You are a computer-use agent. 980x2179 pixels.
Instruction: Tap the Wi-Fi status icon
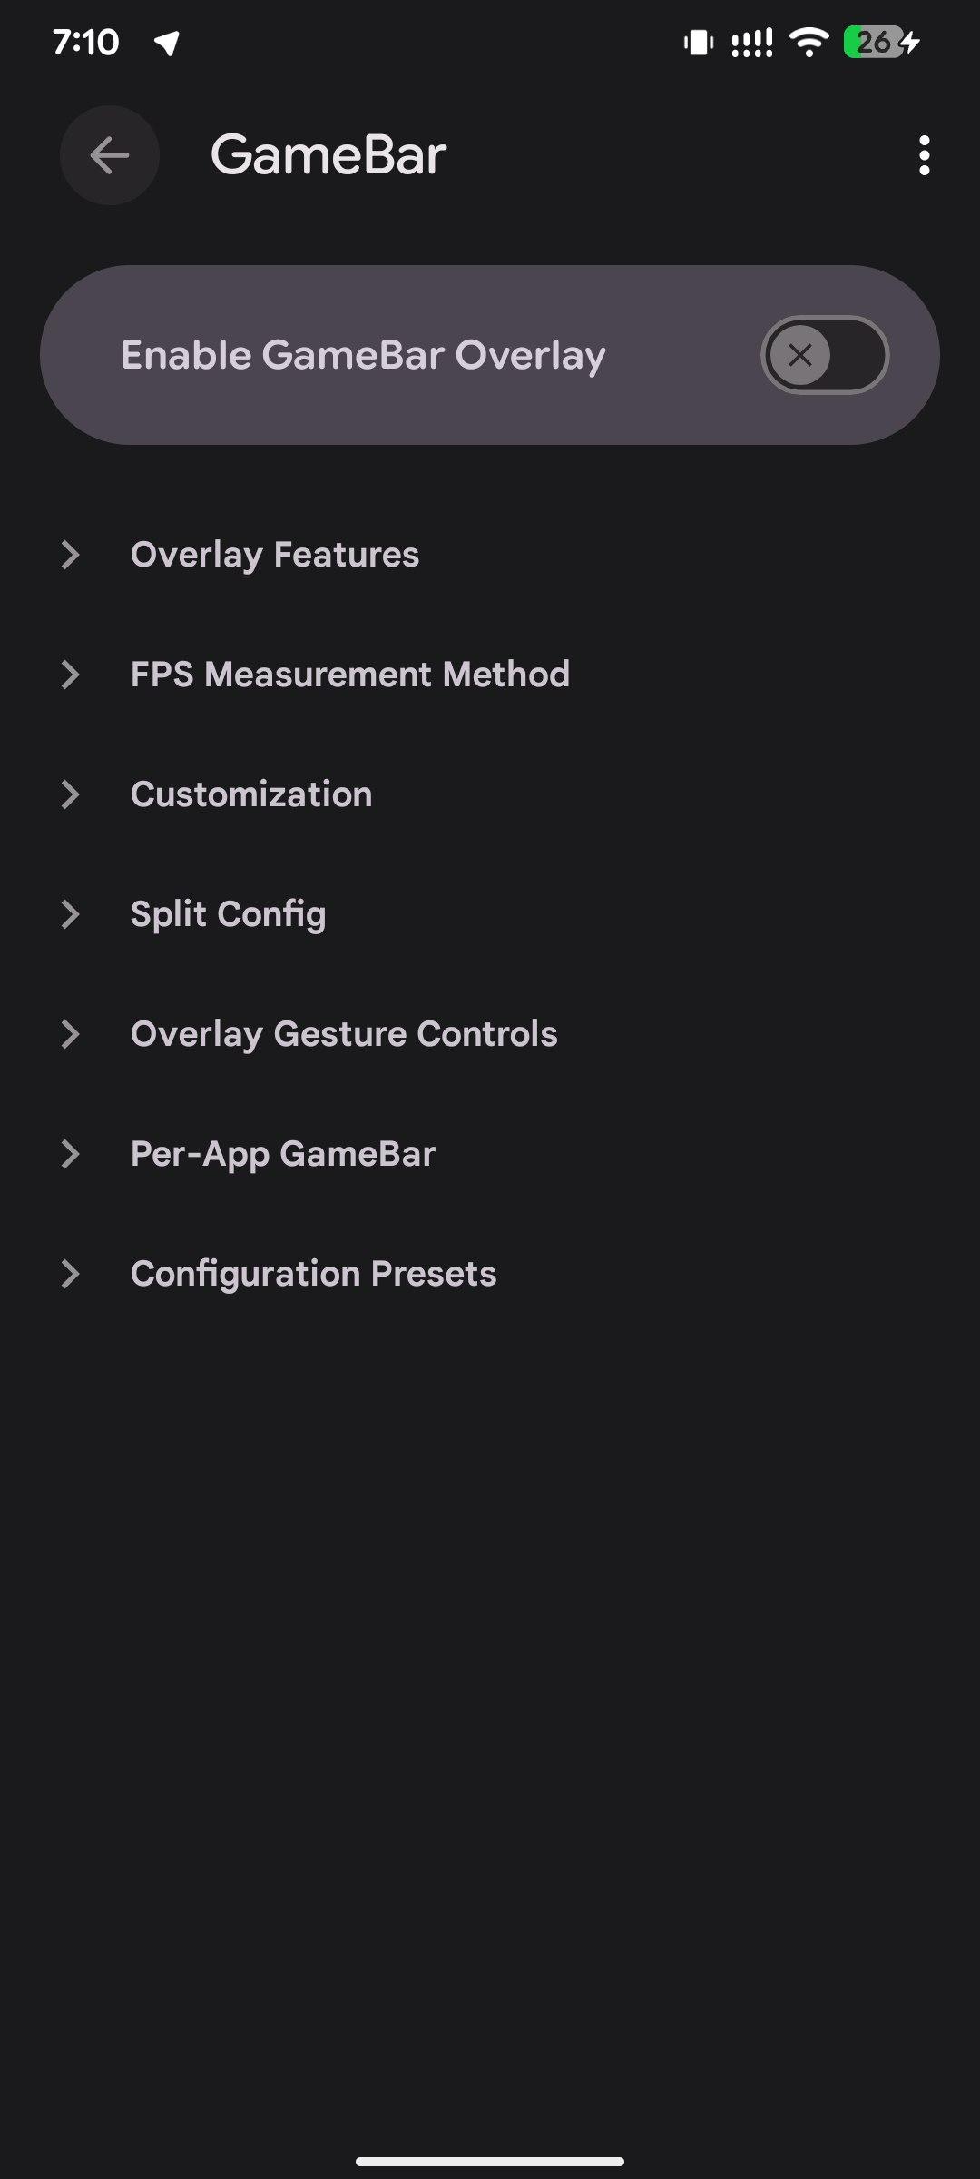(x=808, y=42)
